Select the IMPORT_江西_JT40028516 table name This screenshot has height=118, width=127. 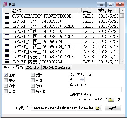pos(37,31)
